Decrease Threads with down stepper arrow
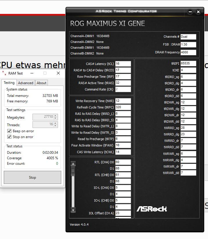Screen dimensions: 208x239 [x=55, y=126]
